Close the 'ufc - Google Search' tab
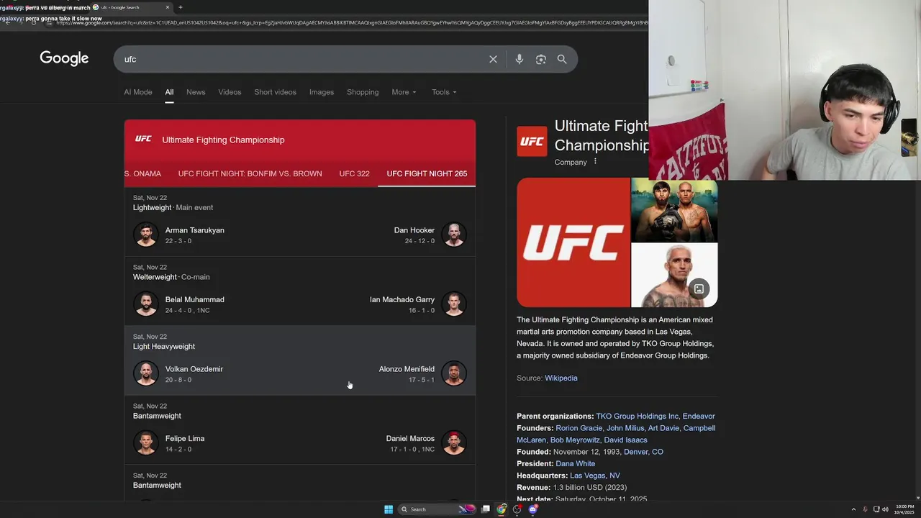This screenshot has height=518, width=921. (168, 7)
